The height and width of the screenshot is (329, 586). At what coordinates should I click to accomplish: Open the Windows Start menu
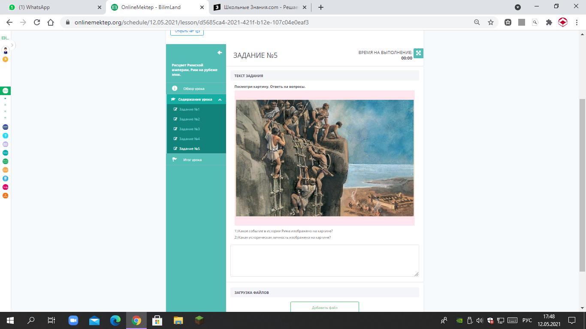click(x=10, y=320)
